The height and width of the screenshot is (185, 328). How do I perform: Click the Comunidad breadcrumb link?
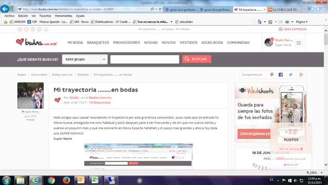pos(39,75)
